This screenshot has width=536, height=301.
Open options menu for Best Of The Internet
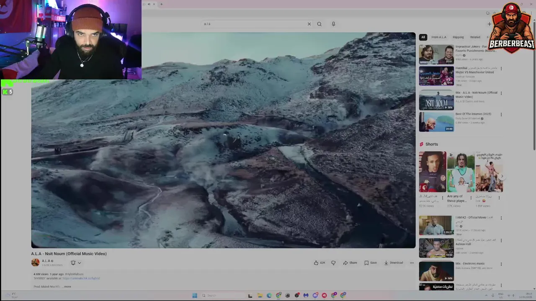tap(501, 115)
